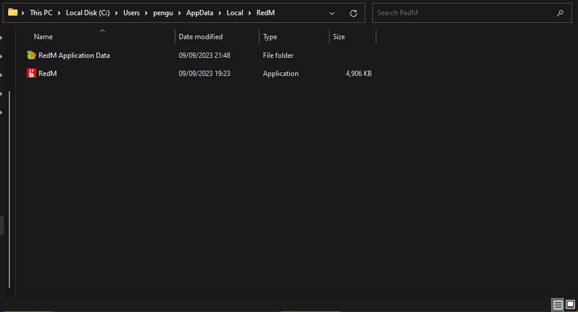The width and height of the screenshot is (578, 312).
Task: Click the date 09/09/2023 21:48
Action: (x=205, y=56)
